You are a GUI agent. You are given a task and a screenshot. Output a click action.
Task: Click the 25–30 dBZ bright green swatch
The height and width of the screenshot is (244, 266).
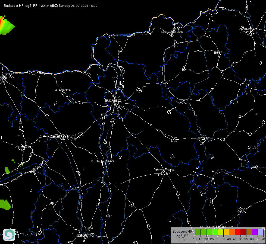215,232
